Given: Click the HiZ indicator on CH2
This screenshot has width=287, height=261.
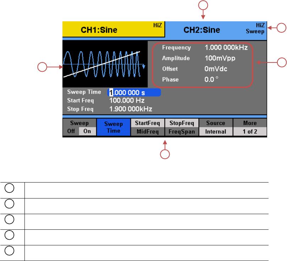Looking at the screenshot, I should click(260, 25).
